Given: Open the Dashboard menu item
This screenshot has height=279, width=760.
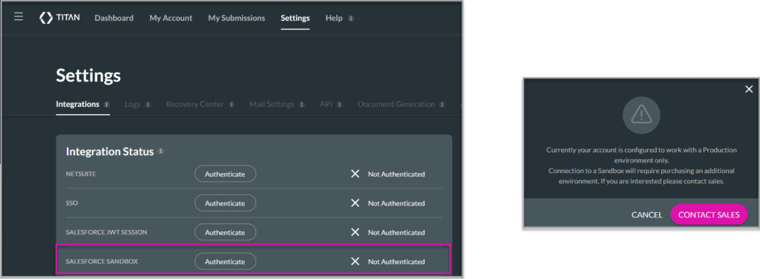Looking at the screenshot, I should 114,18.
